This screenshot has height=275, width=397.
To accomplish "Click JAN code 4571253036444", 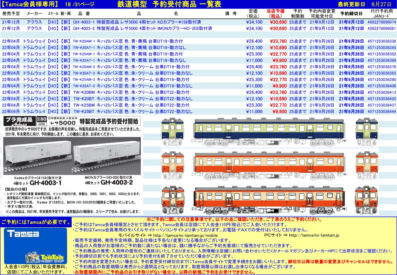I will (382, 111).
